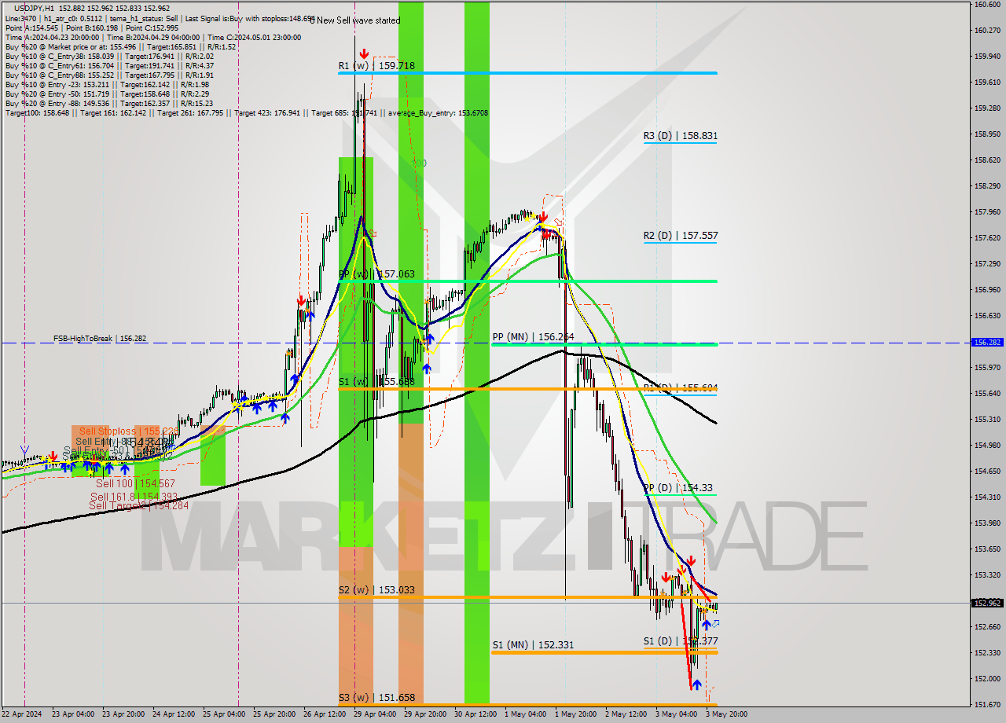Select the 153.320 price axis value
This screenshot has height=723, width=1006.
click(987, 575)
